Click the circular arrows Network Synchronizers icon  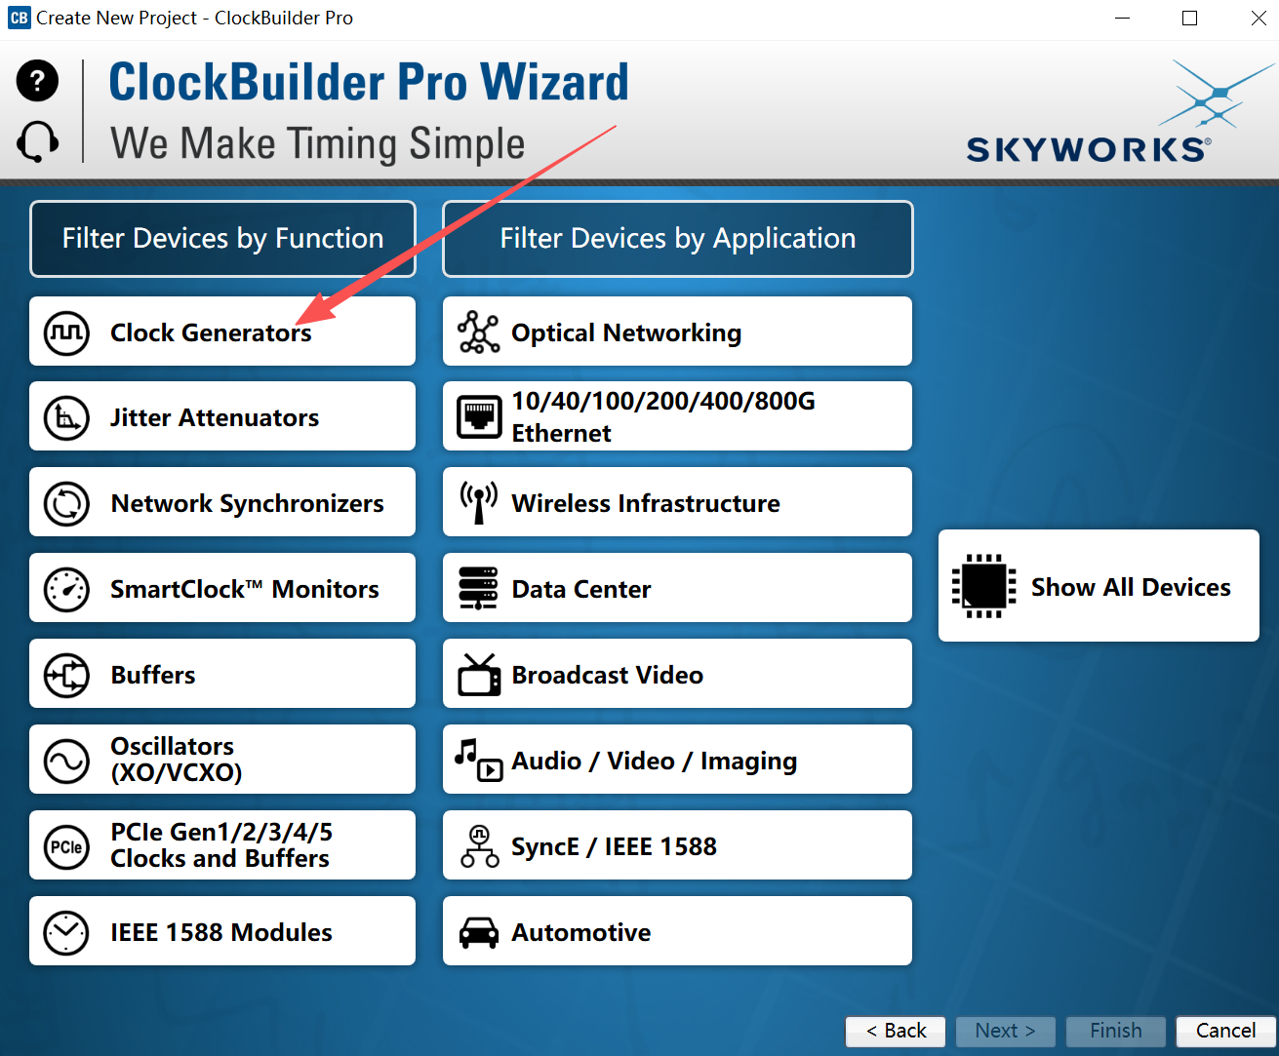click(66, 503)
